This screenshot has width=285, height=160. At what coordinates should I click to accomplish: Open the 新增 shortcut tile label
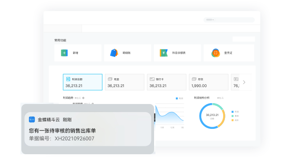pos(75,53)
